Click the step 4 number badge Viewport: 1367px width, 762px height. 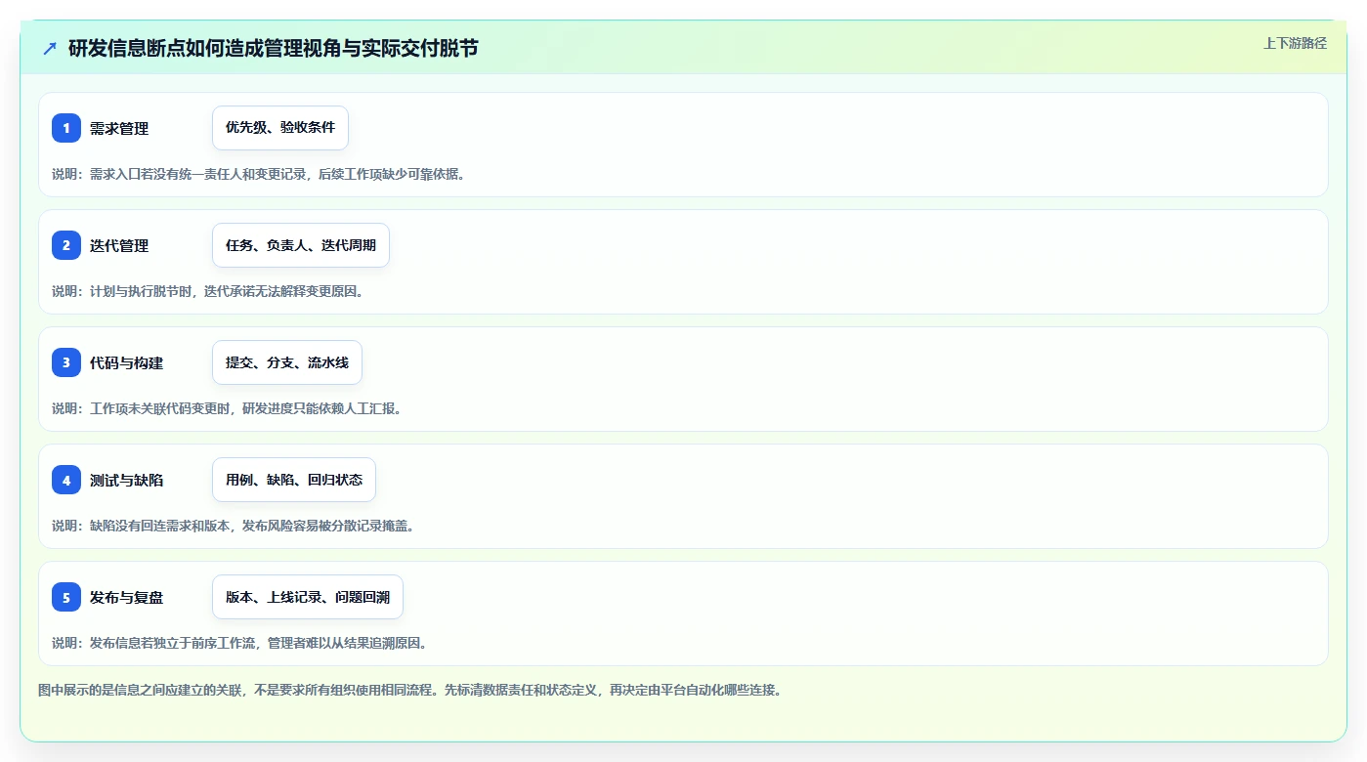click(x=66, y=480)
